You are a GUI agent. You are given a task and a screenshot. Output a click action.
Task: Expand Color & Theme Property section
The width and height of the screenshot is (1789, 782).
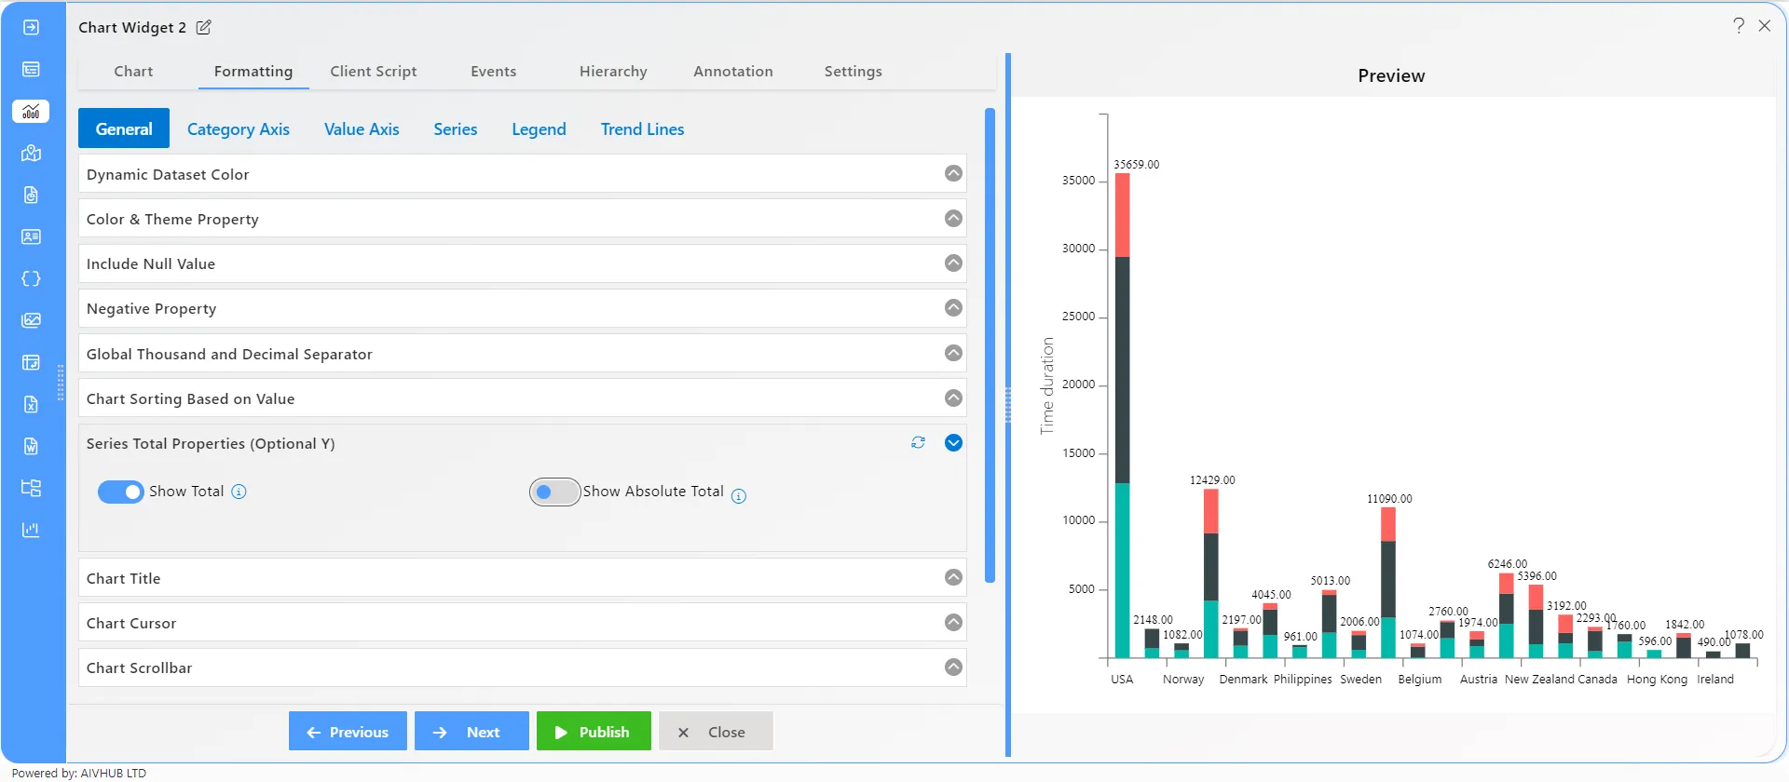(x=953, y=218)
